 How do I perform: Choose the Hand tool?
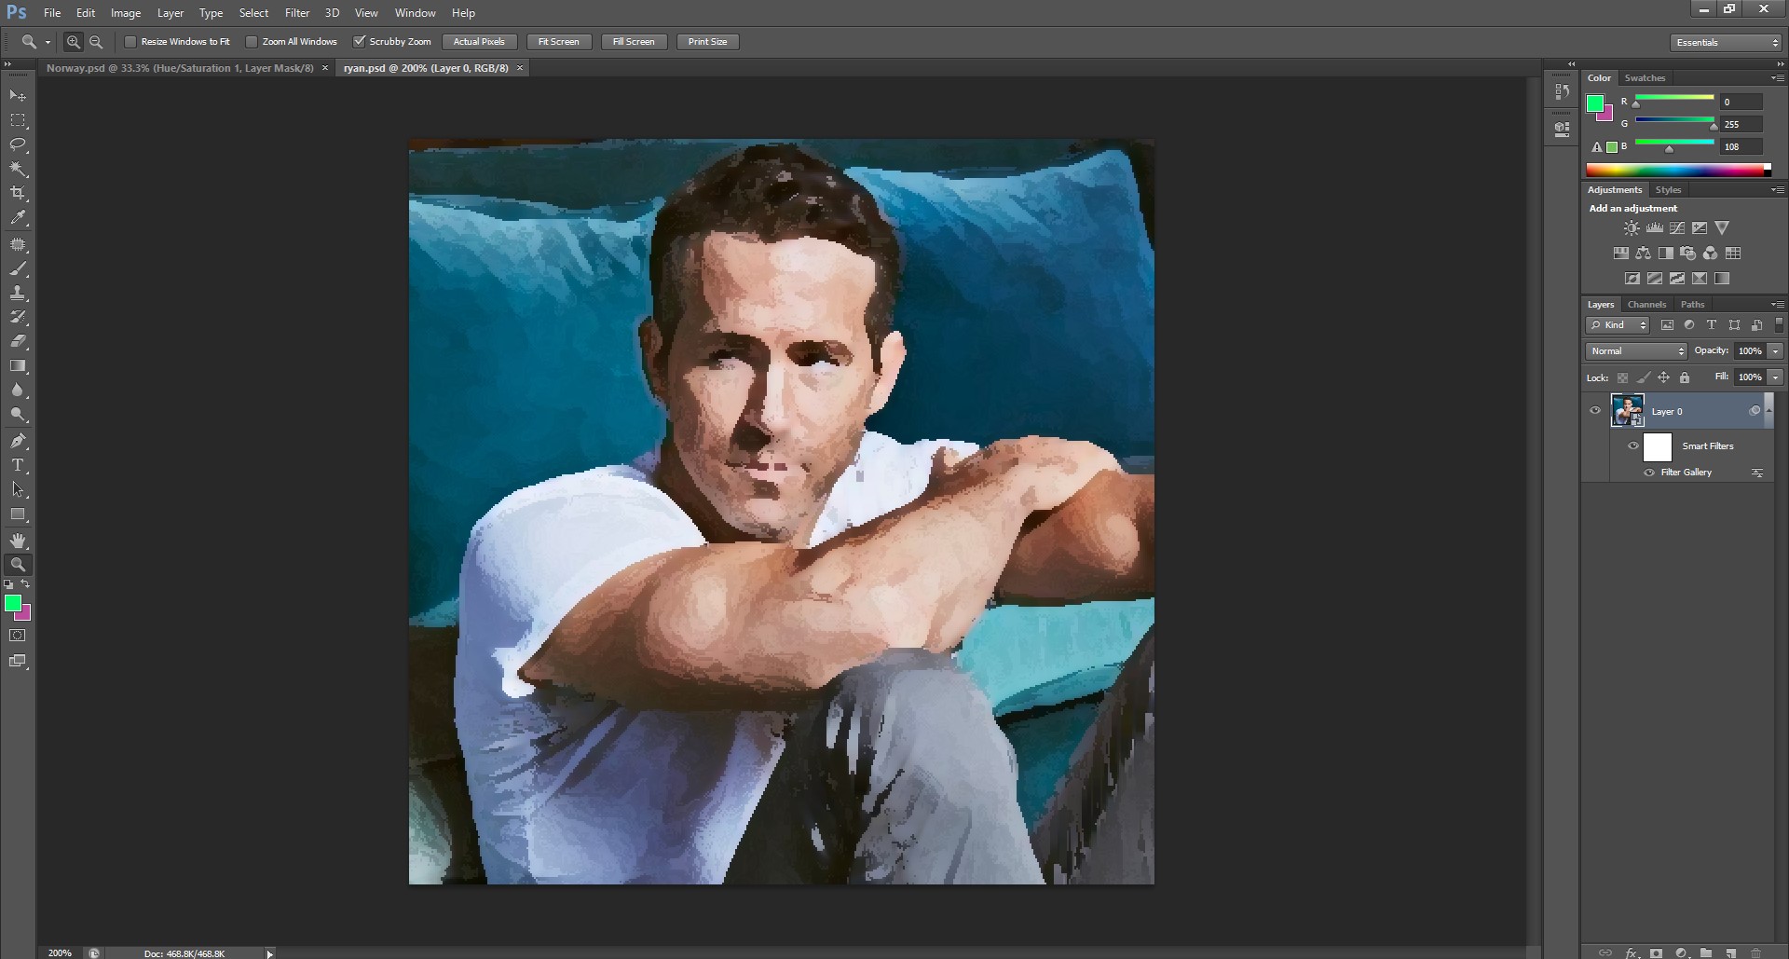(18, 541)
